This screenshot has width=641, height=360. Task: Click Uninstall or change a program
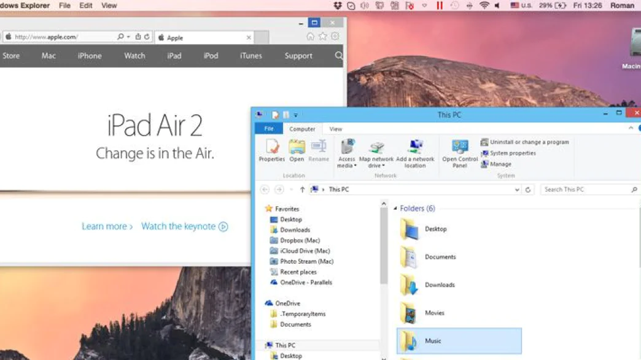pyautogui.click(x=525, y=142)
